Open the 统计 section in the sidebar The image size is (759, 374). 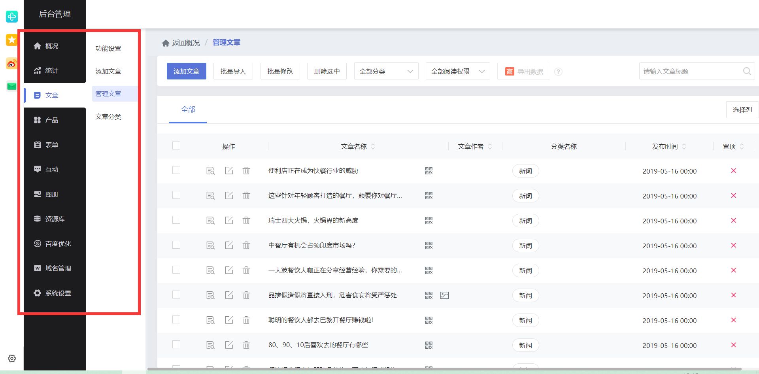click(x=50, y=70)
